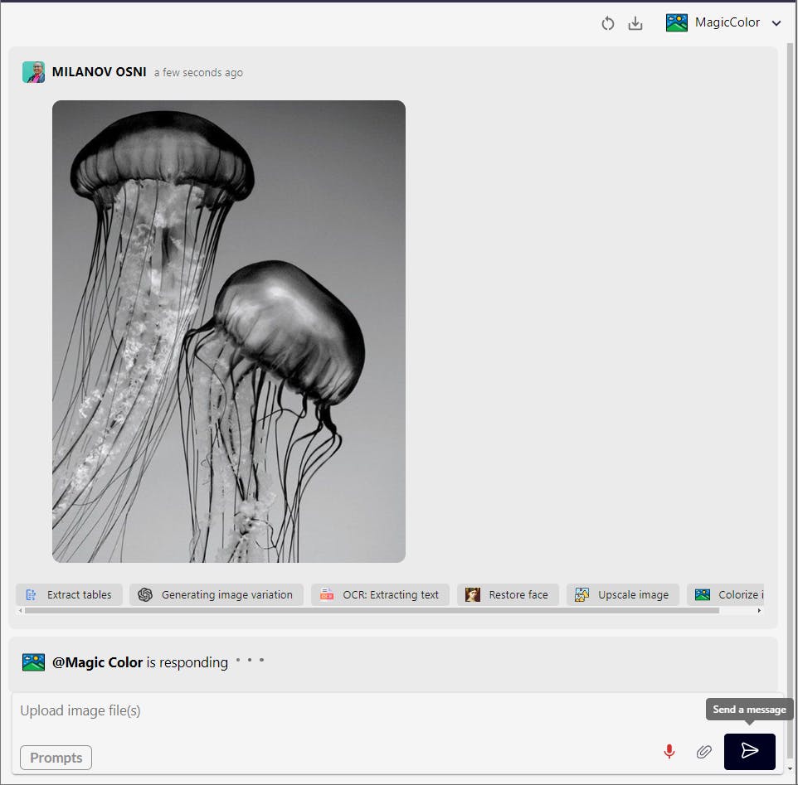Viewport: 798px width, 785px height.
Task: Open the grayscale jellyfish image
Action: point(229,332)
